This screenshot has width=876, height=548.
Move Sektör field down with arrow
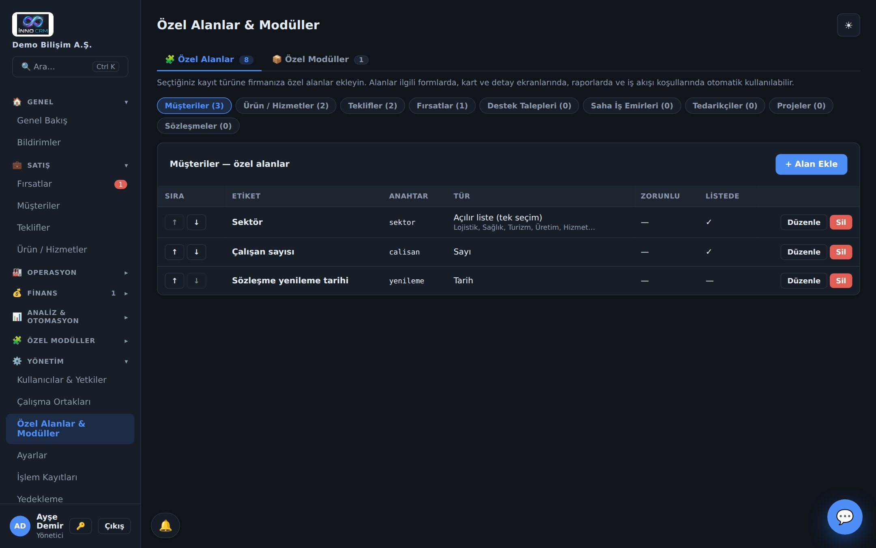click(x=196, y=222)
